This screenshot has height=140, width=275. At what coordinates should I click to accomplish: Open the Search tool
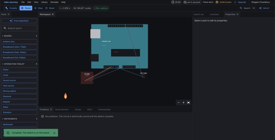pyautogui.click(x=248, y=8)
